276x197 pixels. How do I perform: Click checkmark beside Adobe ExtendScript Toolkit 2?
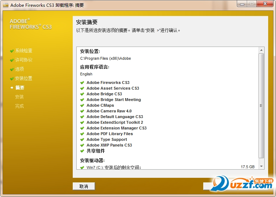point(82,122)
